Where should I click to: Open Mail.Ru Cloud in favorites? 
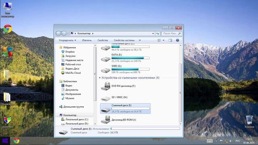71,73
